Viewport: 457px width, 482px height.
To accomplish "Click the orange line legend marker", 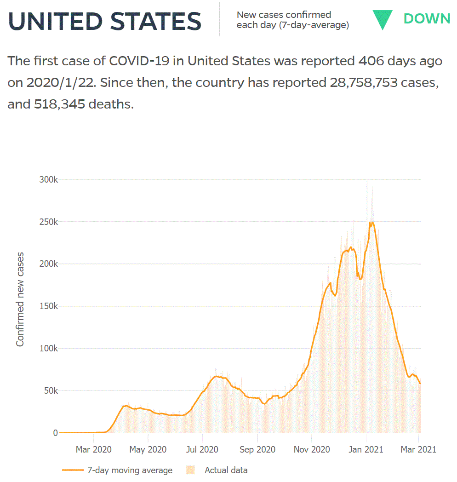I will pyautogui.click(x=73, y=471).
